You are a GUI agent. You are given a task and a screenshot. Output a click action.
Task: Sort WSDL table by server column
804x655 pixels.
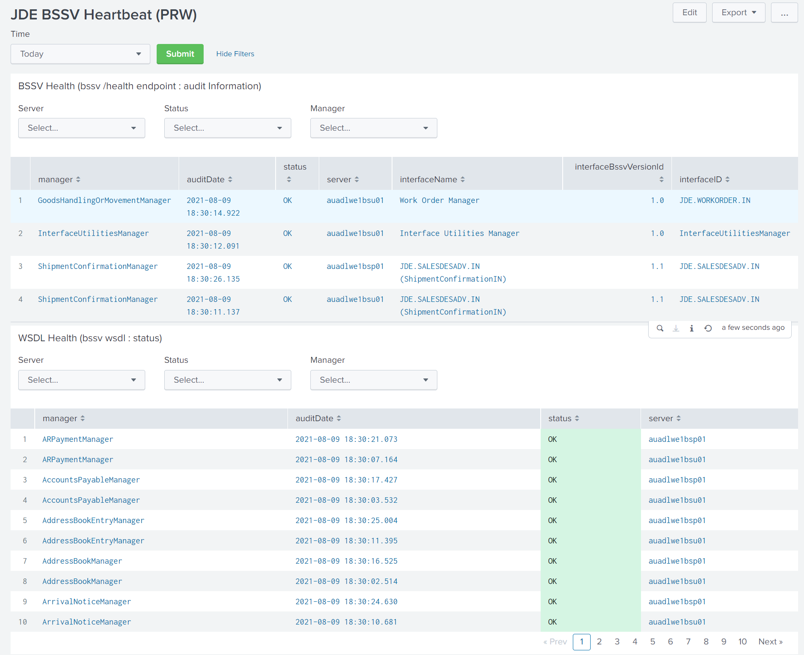tap(664, 419)
